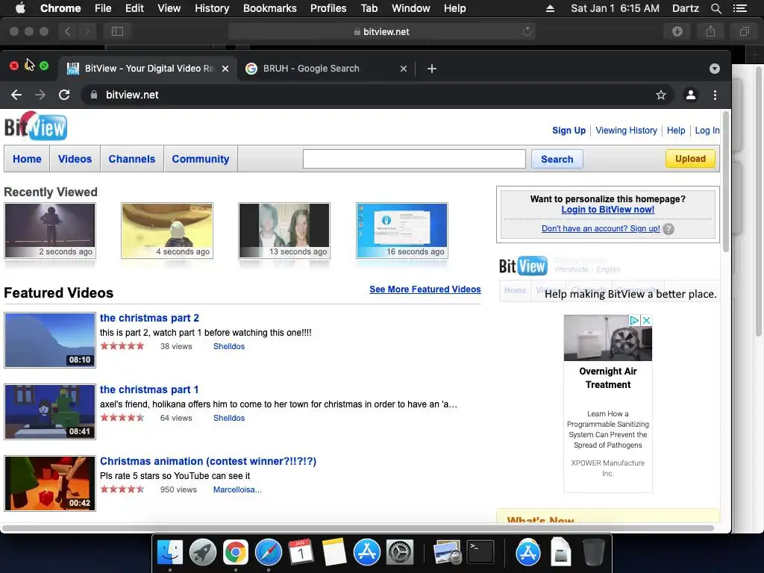This screenshot has width=764, height=573.
Task: Open the Apple menu
Action: point(20,8)
